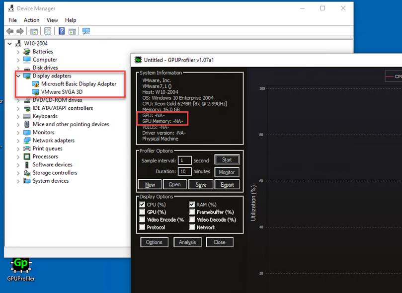This screenshot has width=402, height=293.
Task: Select the Print queues category icon
Action: 27,148
